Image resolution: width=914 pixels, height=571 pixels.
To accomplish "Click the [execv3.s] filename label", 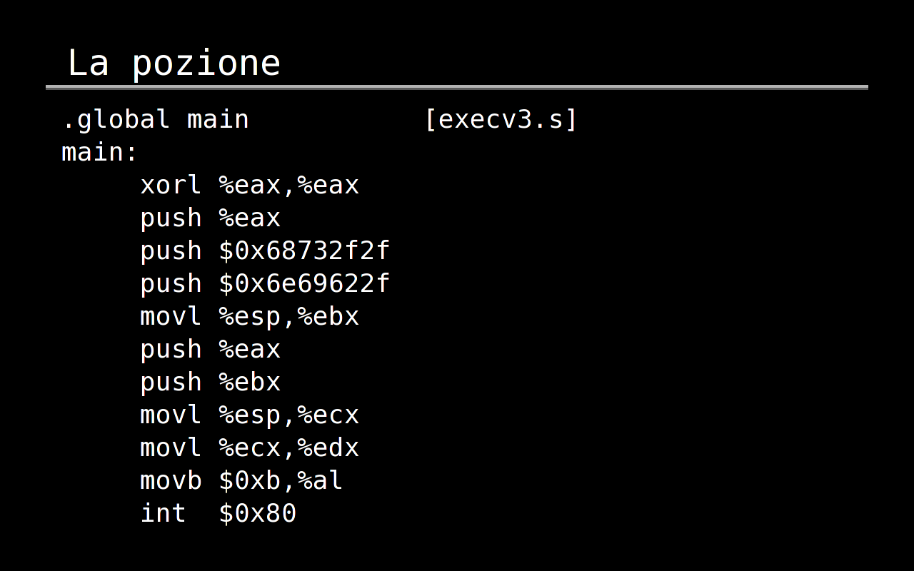I will click(501, 120).
